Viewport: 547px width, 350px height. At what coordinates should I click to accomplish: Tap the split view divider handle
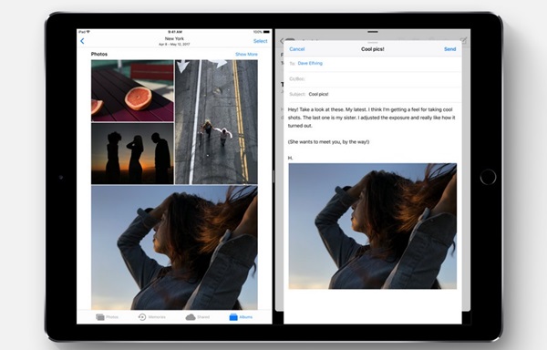coord(273,177)
